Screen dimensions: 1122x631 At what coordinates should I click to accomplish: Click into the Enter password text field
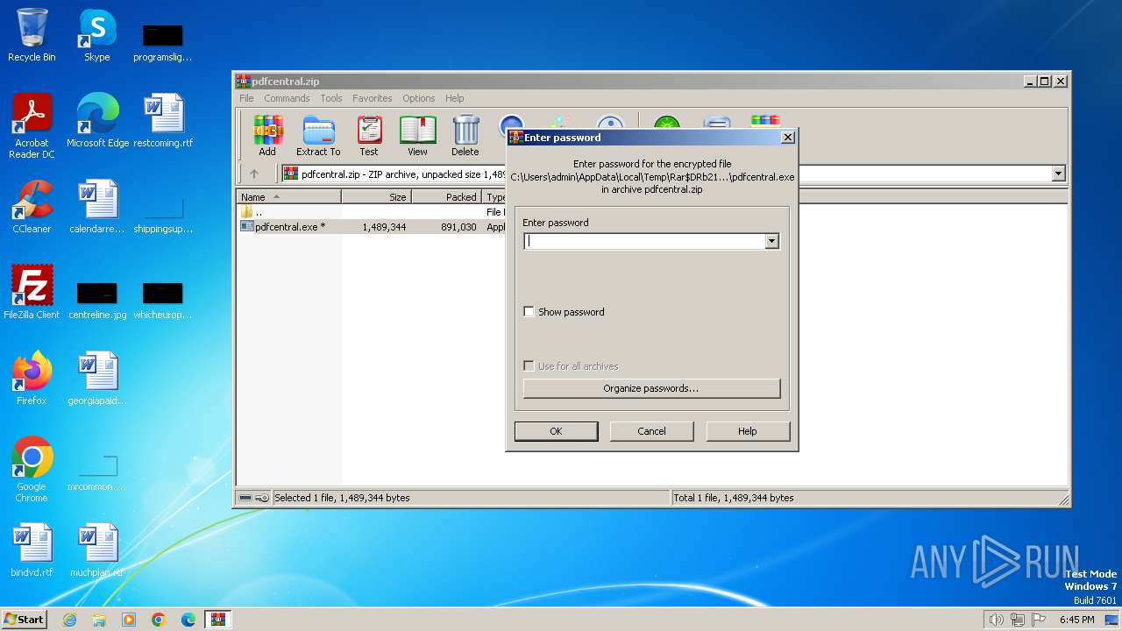click(644, 242)
